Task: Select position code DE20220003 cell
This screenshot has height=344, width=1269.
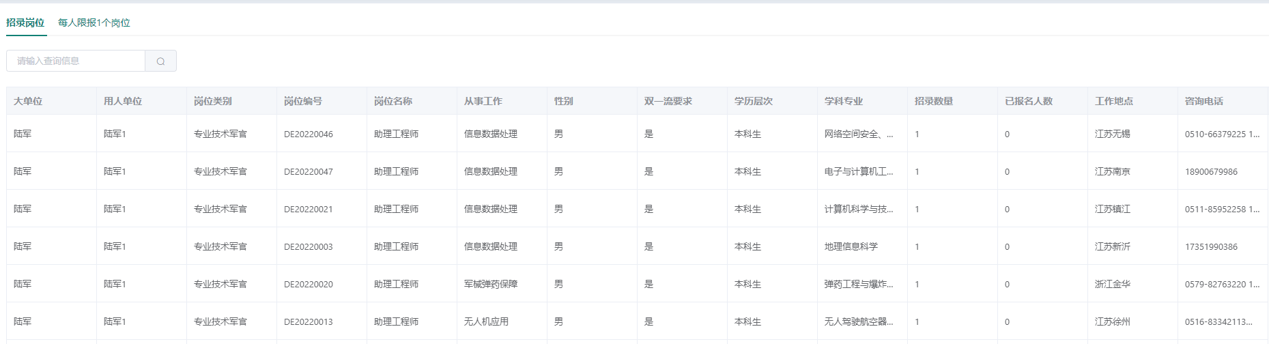Action: pyautogui.click(x=309, y=247)
